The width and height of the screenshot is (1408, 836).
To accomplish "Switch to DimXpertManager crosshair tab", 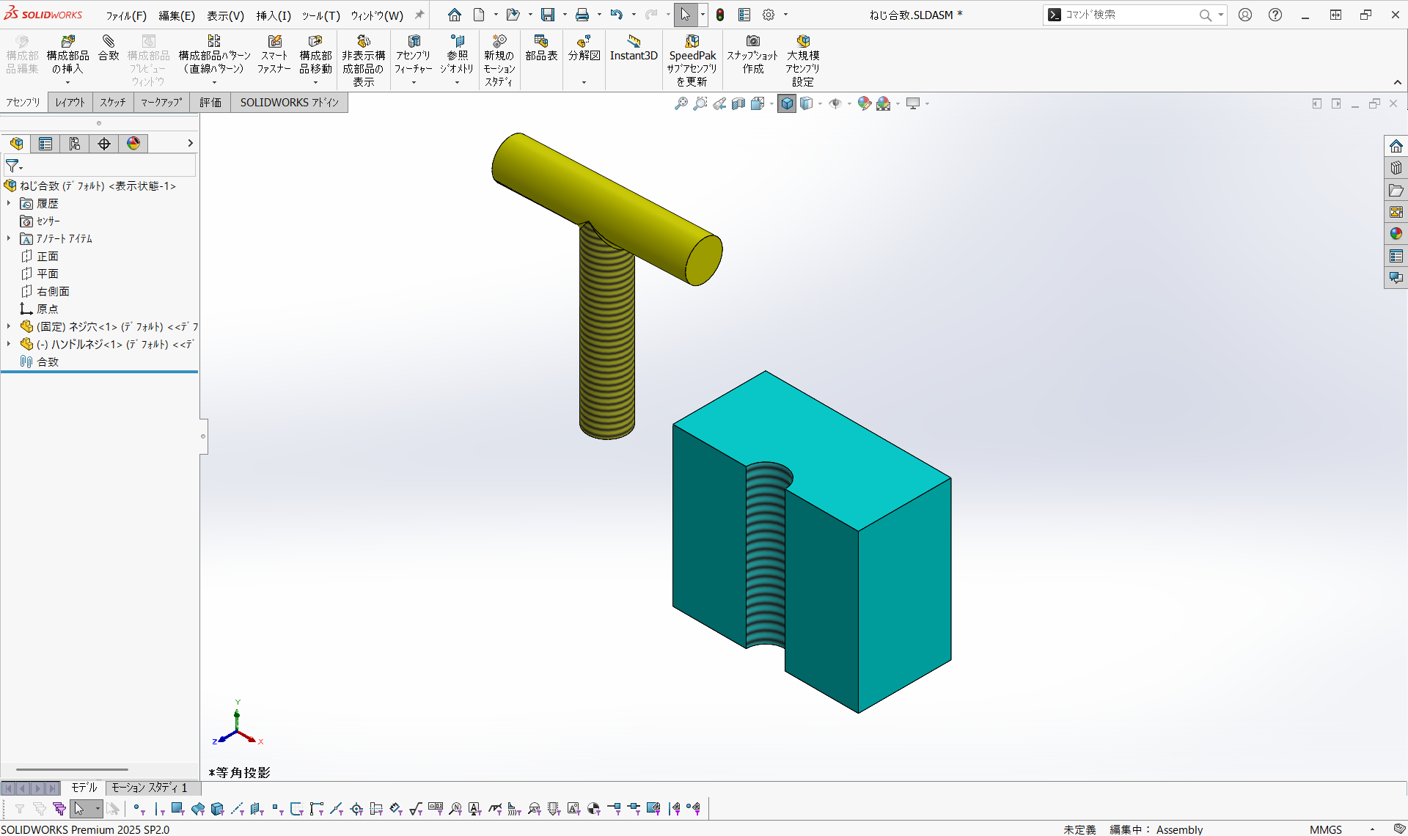I will coord(104,144).
